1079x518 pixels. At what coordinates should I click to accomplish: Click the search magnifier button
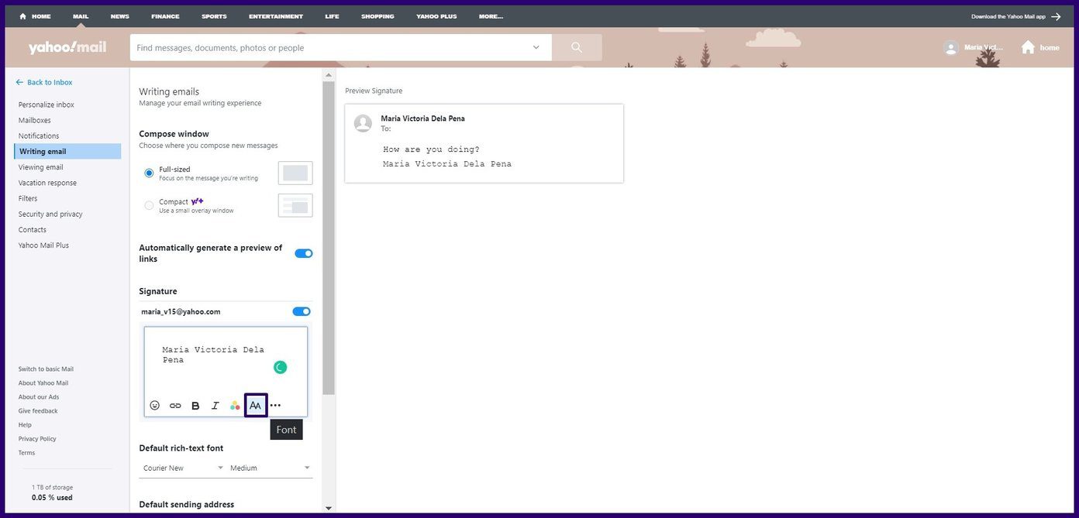click(577, 47)
